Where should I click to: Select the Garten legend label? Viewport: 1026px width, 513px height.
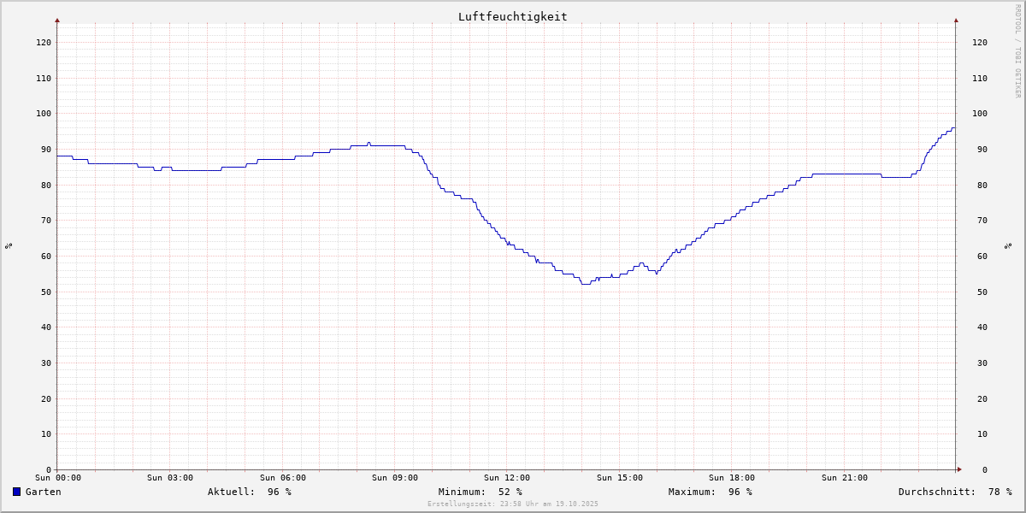(x=43, y=492)
